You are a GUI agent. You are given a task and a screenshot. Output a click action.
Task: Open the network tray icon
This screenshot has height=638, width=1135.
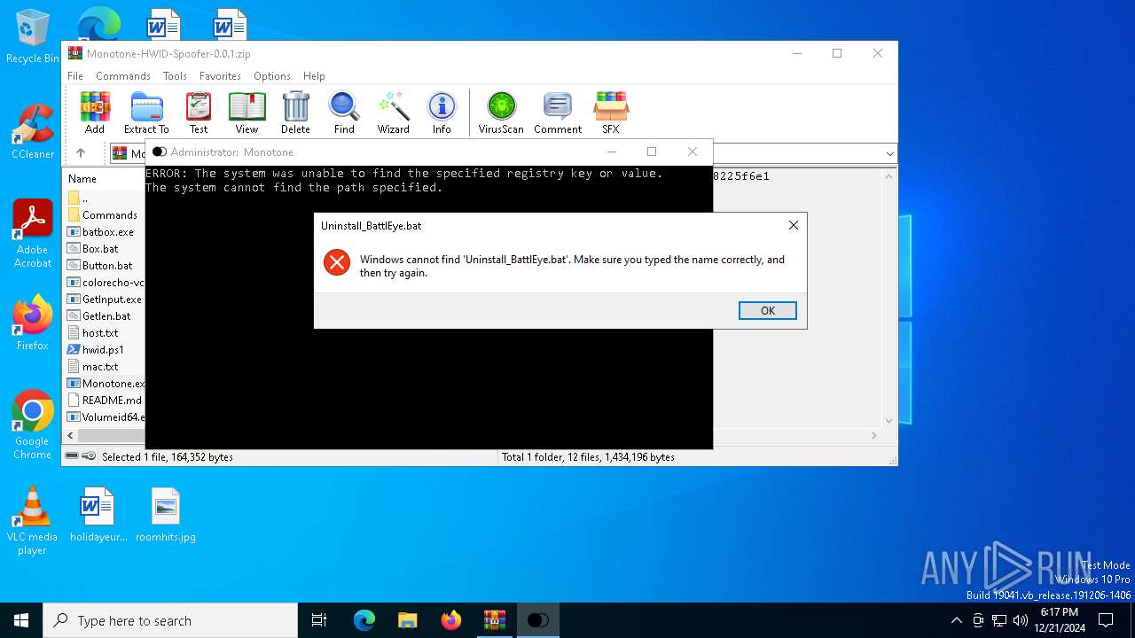(x=999, y=620)
